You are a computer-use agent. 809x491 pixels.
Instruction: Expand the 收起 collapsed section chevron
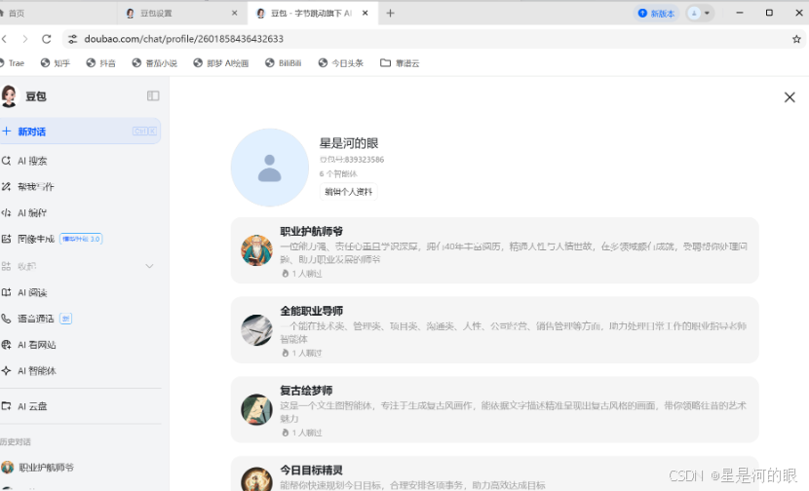click(150, 266)
